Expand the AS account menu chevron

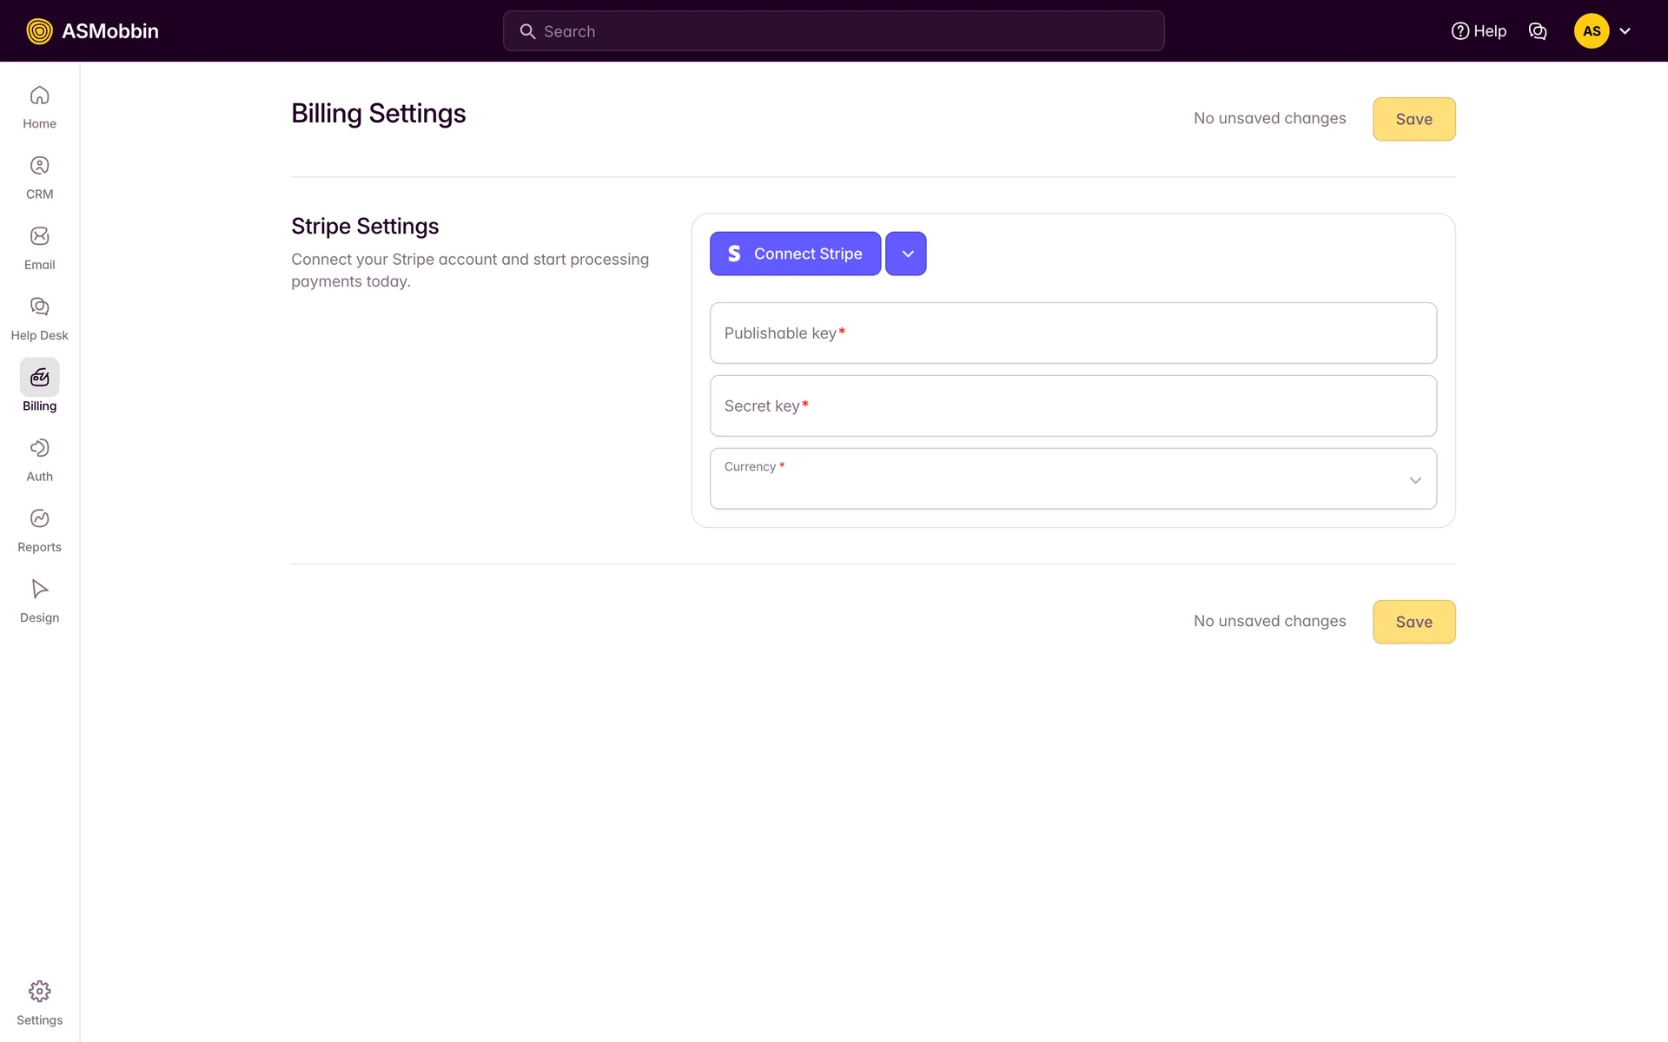[1625, 31]
